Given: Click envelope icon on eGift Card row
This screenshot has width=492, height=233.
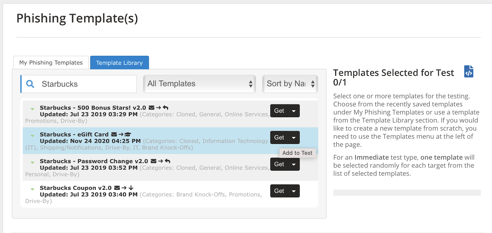Looking at the screenshot, I should click(x=114, y=134).
